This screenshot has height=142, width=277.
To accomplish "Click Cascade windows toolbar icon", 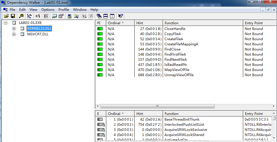I will pyautogui.click(x=99, y=16).
